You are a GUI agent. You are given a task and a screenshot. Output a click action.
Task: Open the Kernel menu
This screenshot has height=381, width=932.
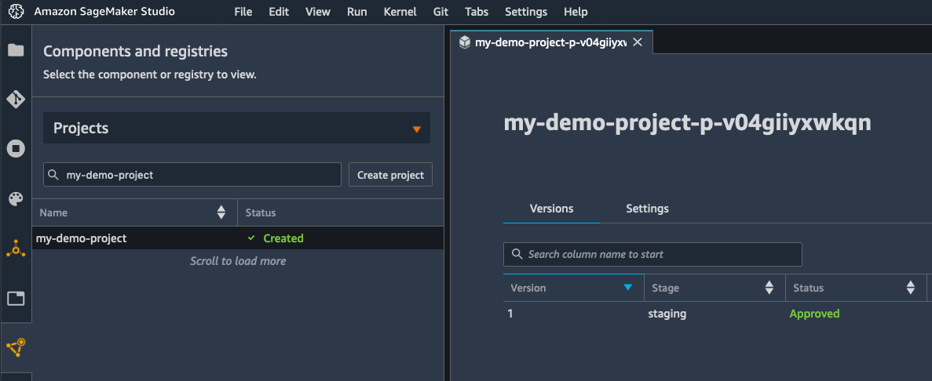400,12
